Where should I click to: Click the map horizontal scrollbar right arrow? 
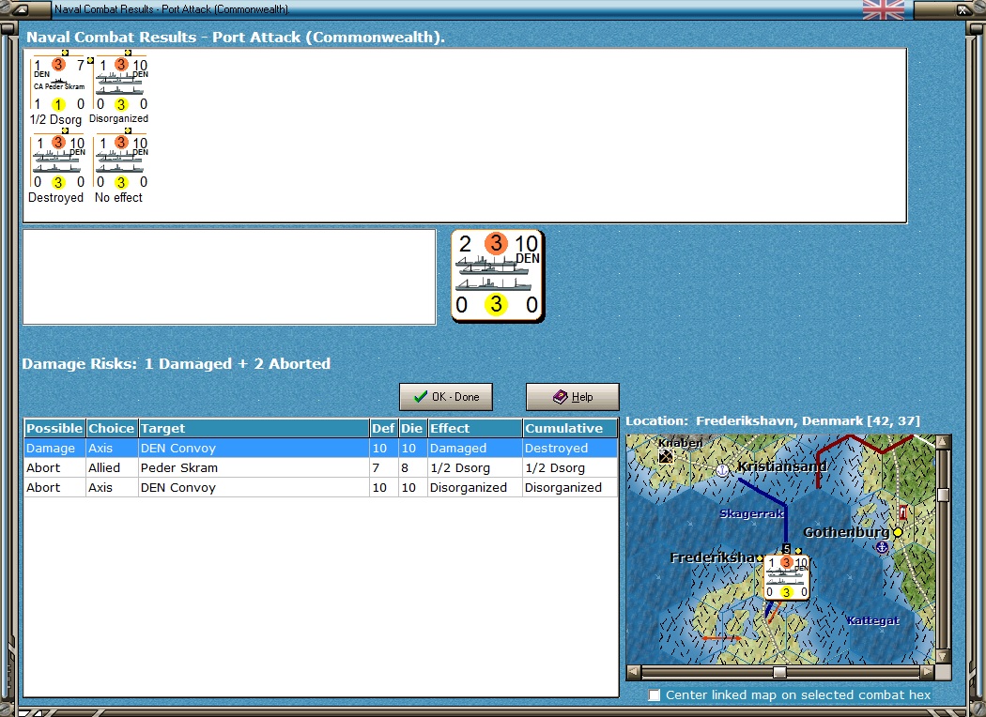tap(928, 672)
